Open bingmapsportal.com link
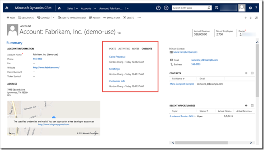This screenshot has height=150, width=264. tap(54, 124)
